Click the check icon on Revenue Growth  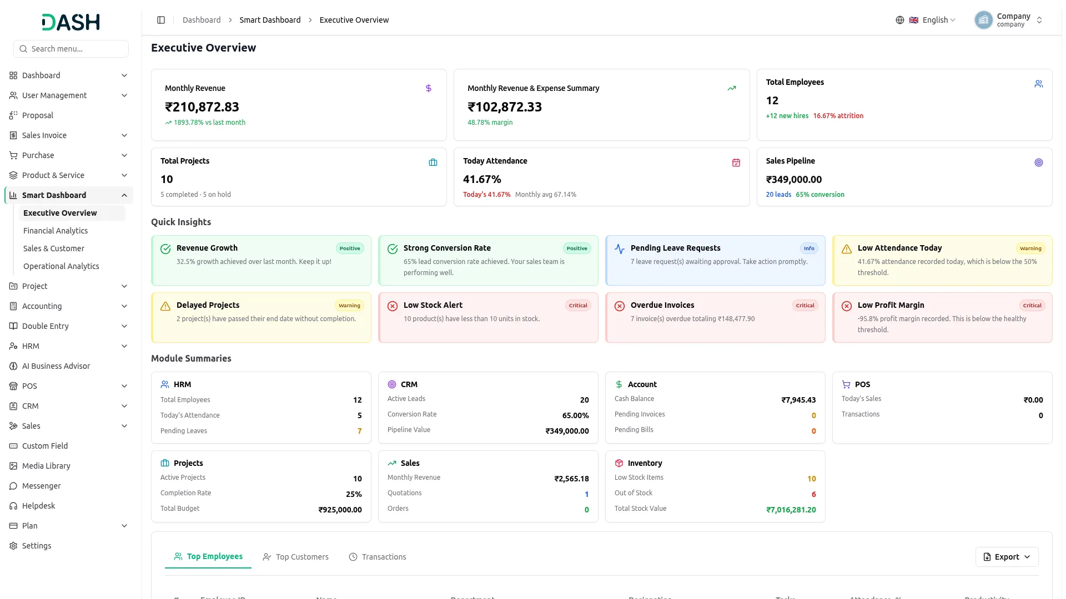point(165,249)
